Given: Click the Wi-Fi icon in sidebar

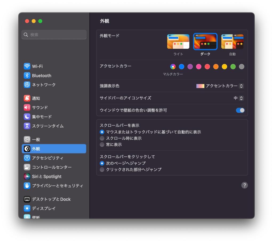Looking at the screenshot, I should coord(27,66).
